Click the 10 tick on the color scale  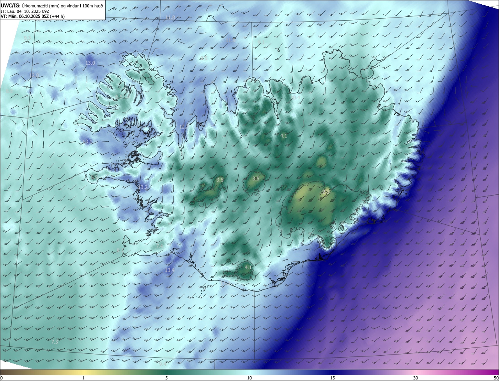pos(249,378)
